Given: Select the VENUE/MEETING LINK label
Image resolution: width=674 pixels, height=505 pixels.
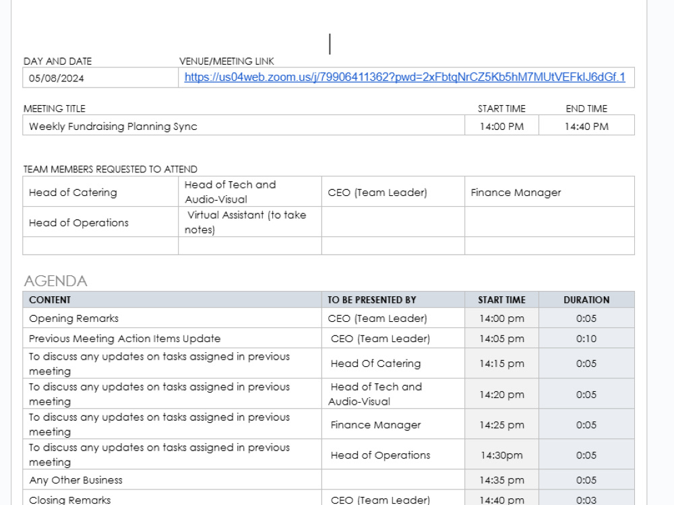Looking at the screenshot, I should [226, 61].
